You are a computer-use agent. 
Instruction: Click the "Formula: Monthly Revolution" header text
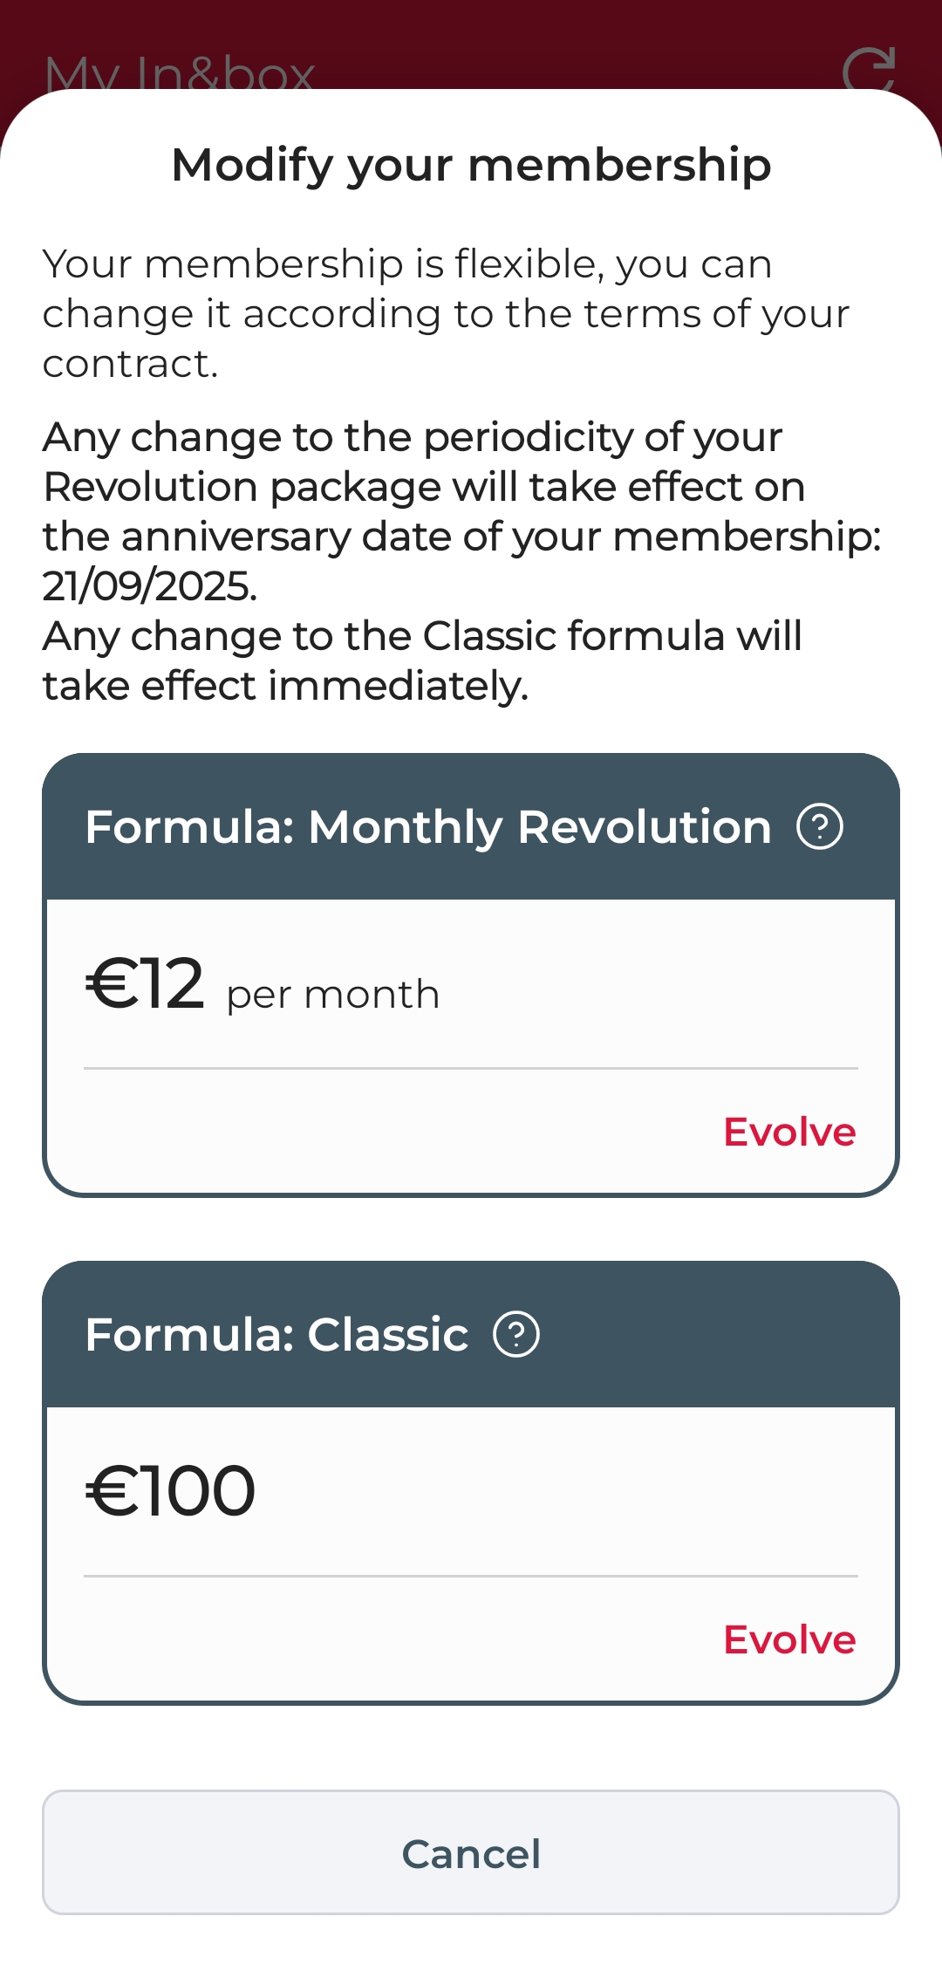[428, 826]
